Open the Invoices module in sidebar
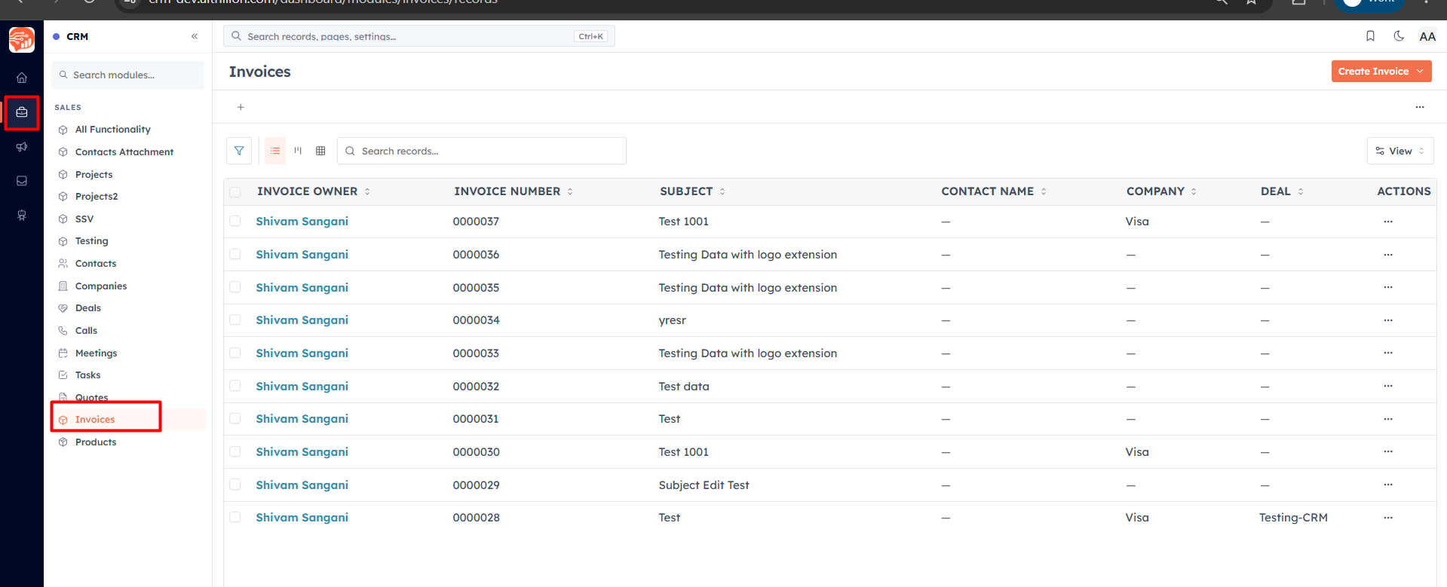1447x587 pixels. point(95,420)
